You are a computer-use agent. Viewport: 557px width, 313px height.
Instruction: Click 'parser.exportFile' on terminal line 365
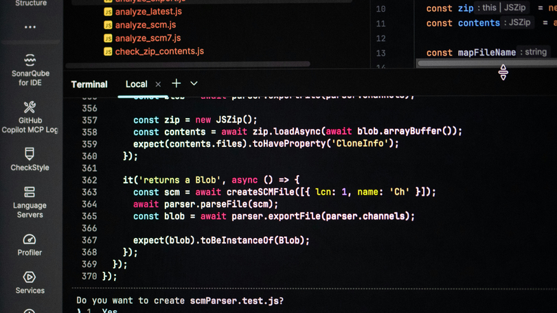point(276,216)
